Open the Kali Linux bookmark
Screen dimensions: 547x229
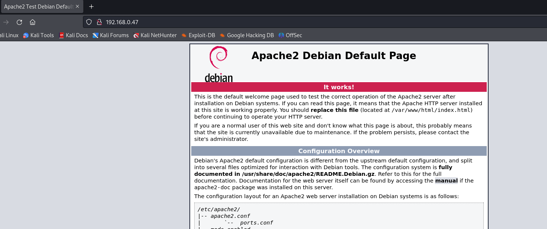(9, 35)
